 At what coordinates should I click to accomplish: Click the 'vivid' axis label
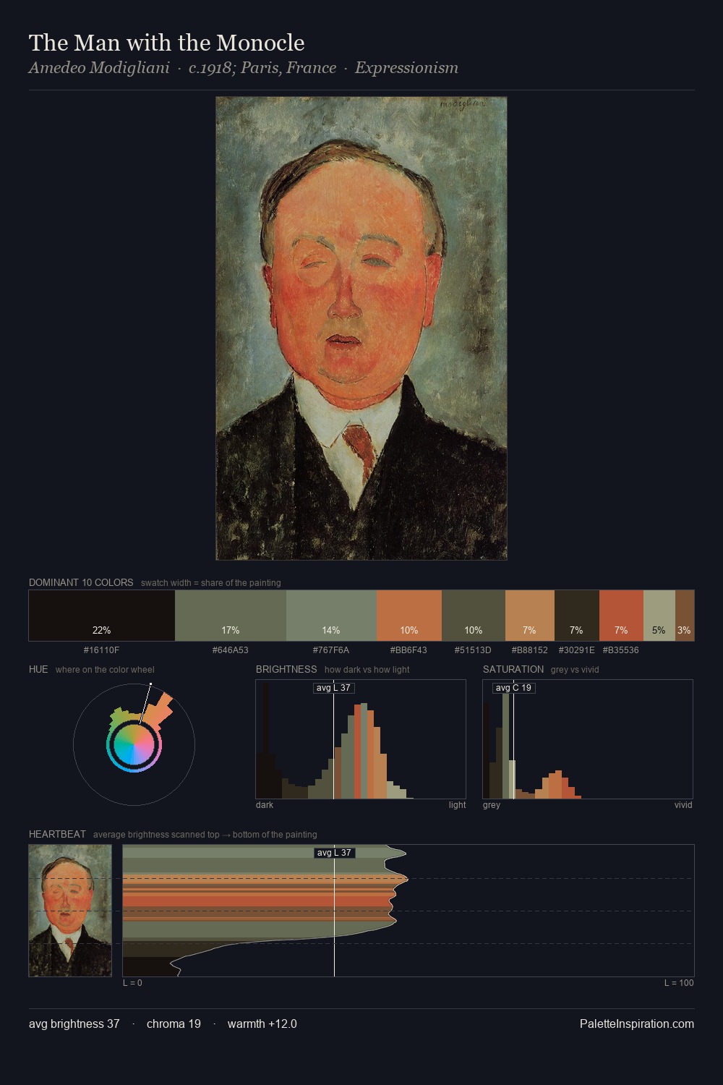[683, 805]
